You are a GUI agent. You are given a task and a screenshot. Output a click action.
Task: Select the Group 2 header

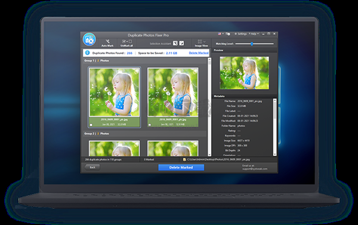pos(145,134)
